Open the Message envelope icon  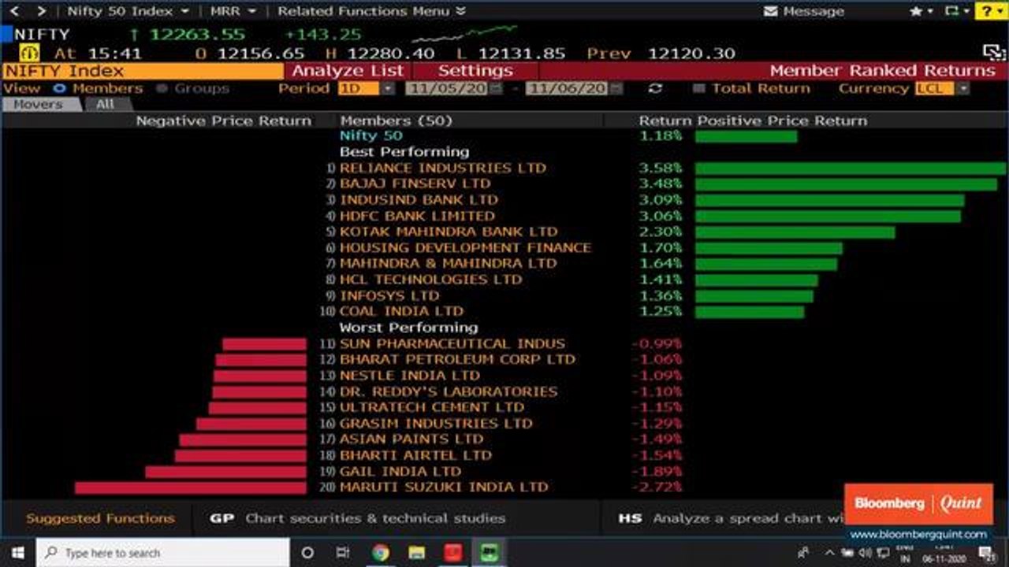(772, 11)
